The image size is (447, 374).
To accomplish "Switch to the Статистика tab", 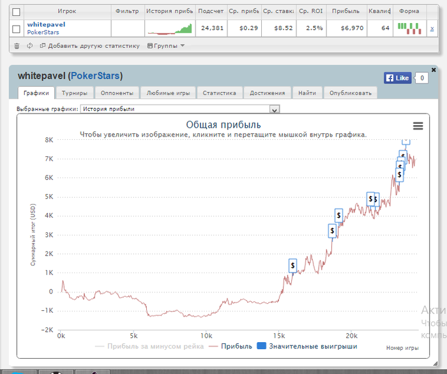I will [220, 93].
